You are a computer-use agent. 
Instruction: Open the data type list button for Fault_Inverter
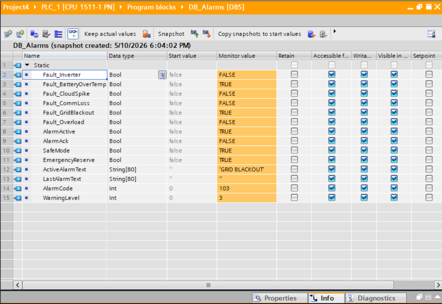(x=162, y=75)
